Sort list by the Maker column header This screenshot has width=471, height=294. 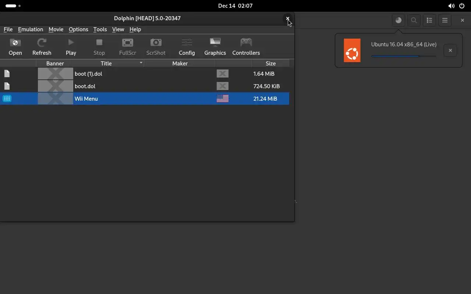[x=180, y=63]
